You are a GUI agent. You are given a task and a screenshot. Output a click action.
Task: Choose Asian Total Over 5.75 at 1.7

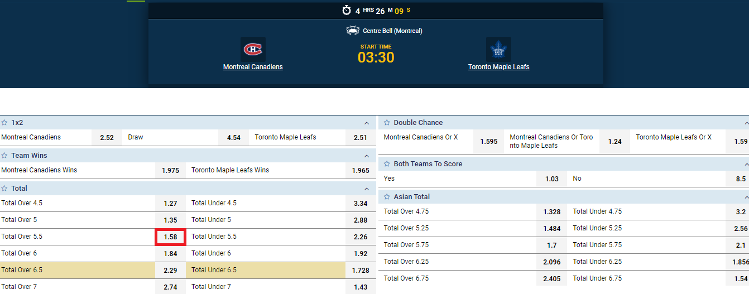click(552, 245)
